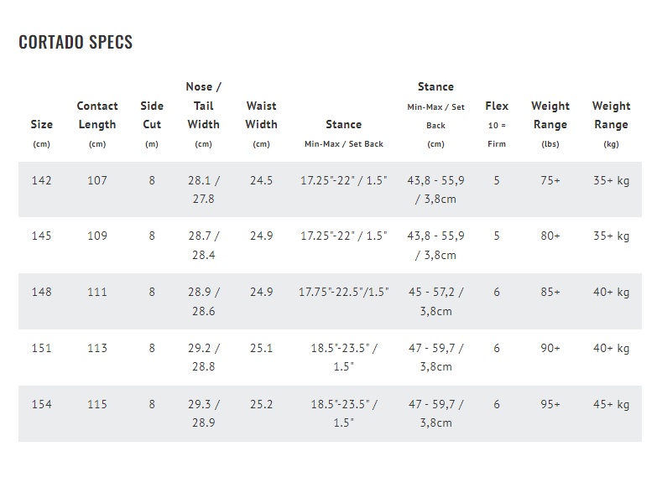662x477 pixels.
Task: Click the 151 size cell
Action: point(41,348)
